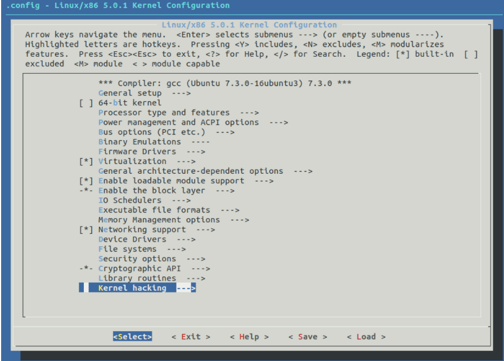This screenshot has height=361, width=504.
Task: Click the Help button
Action: (249, 337)
